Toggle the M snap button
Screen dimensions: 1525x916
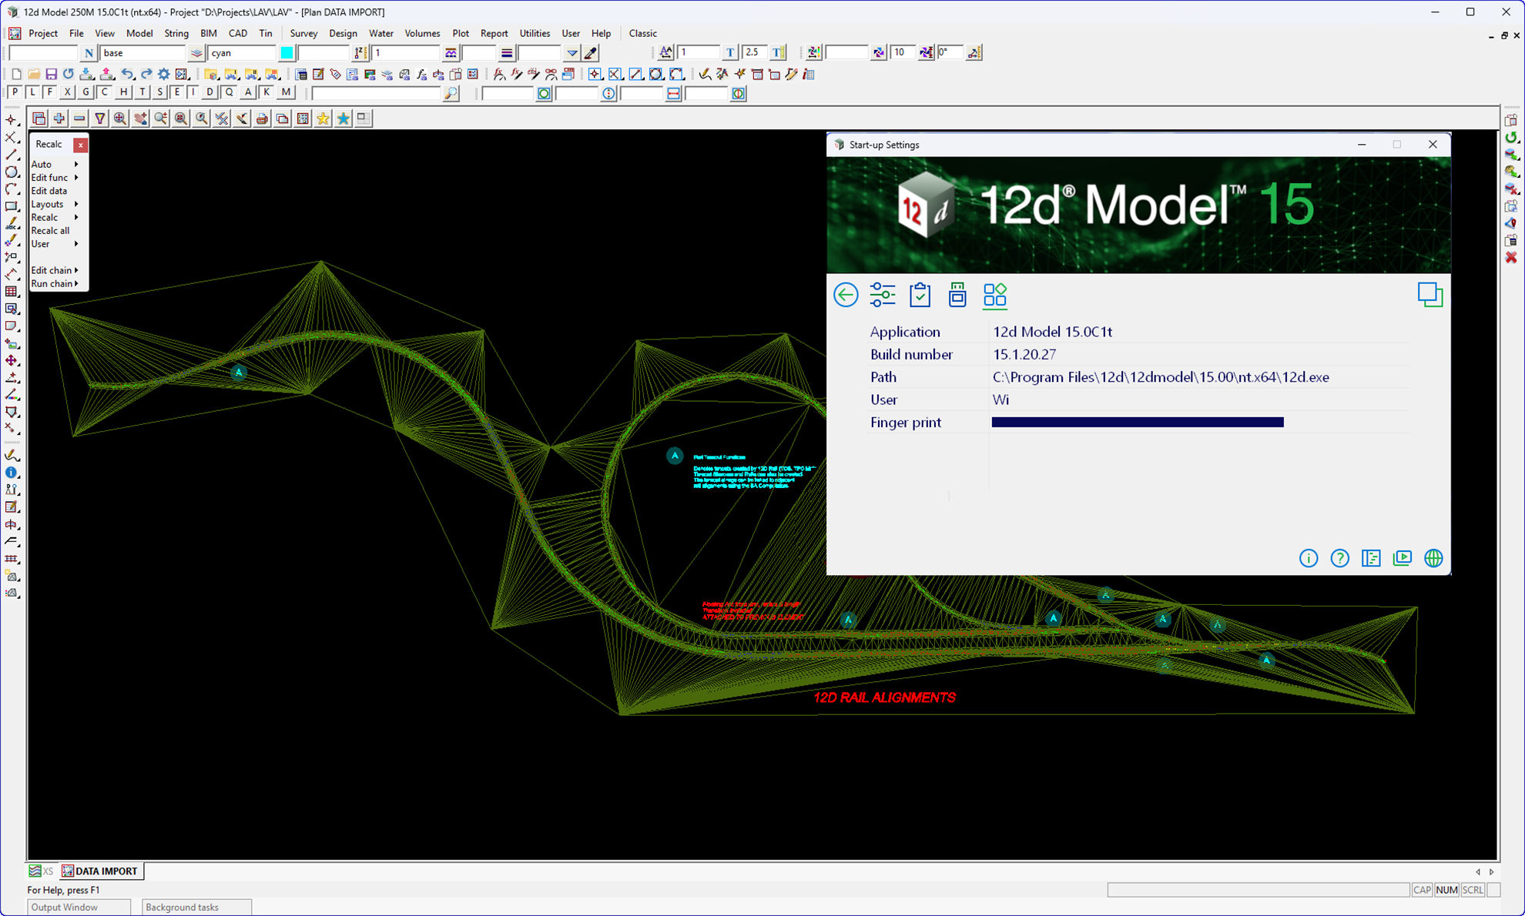[286, 92]
